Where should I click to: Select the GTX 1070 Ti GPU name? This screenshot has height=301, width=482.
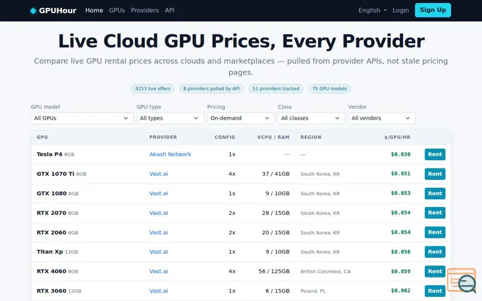(55, 174)
